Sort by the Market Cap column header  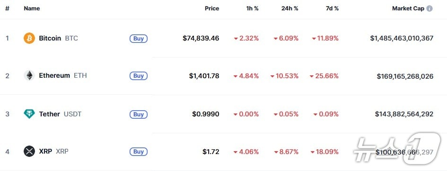point(408,8)
